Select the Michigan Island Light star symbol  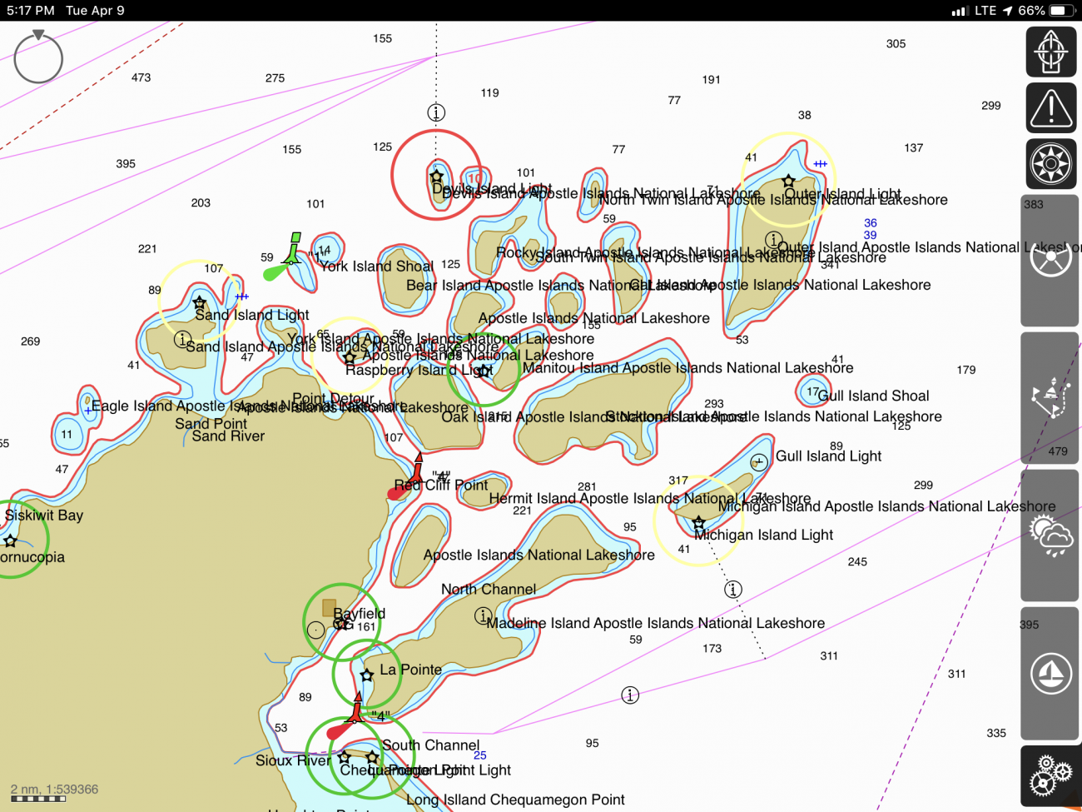tap(698, 523)
